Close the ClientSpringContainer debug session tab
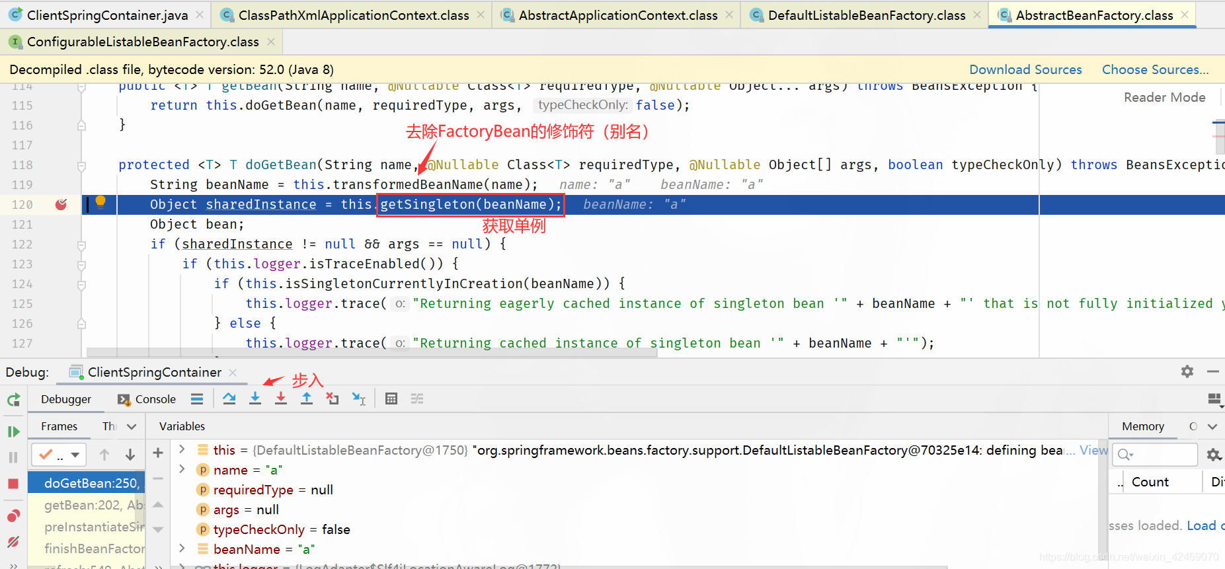This screenshot has height=569, width=1225. (x=233, y=373)
